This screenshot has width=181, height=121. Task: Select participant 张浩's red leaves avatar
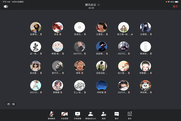tap(58, 27)
